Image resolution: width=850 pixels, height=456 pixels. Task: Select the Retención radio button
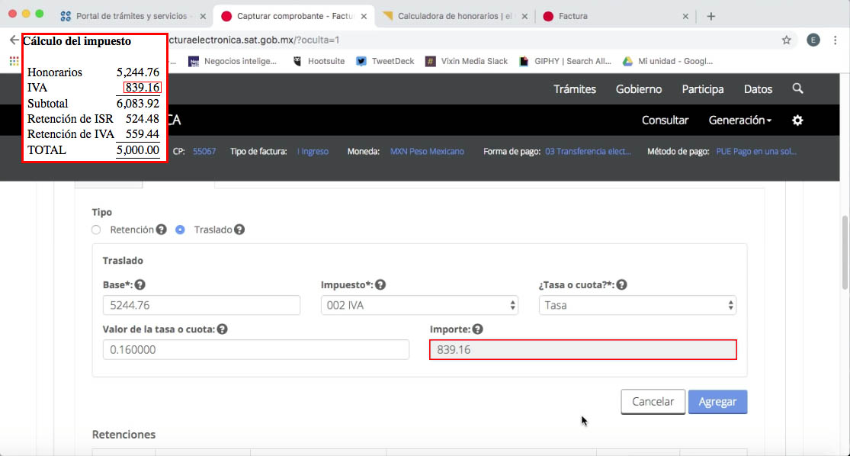[x=97, y=230]
